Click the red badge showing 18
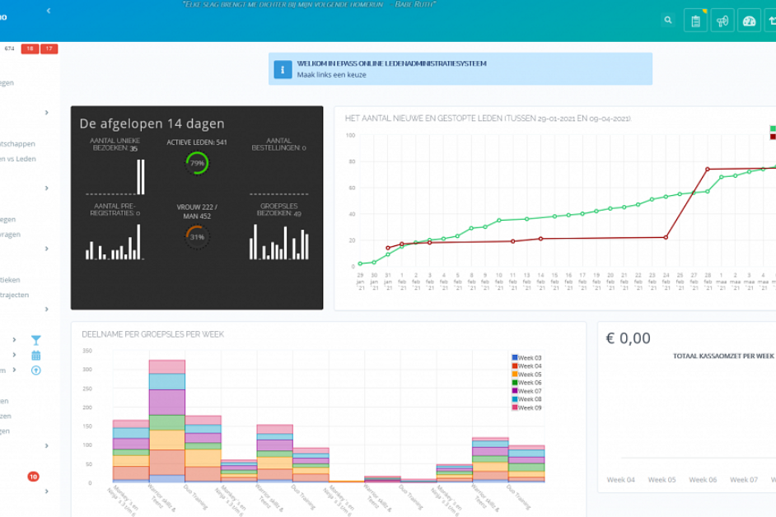The height and width of the screenshot is (517, 776). click(x=30, y=49)
